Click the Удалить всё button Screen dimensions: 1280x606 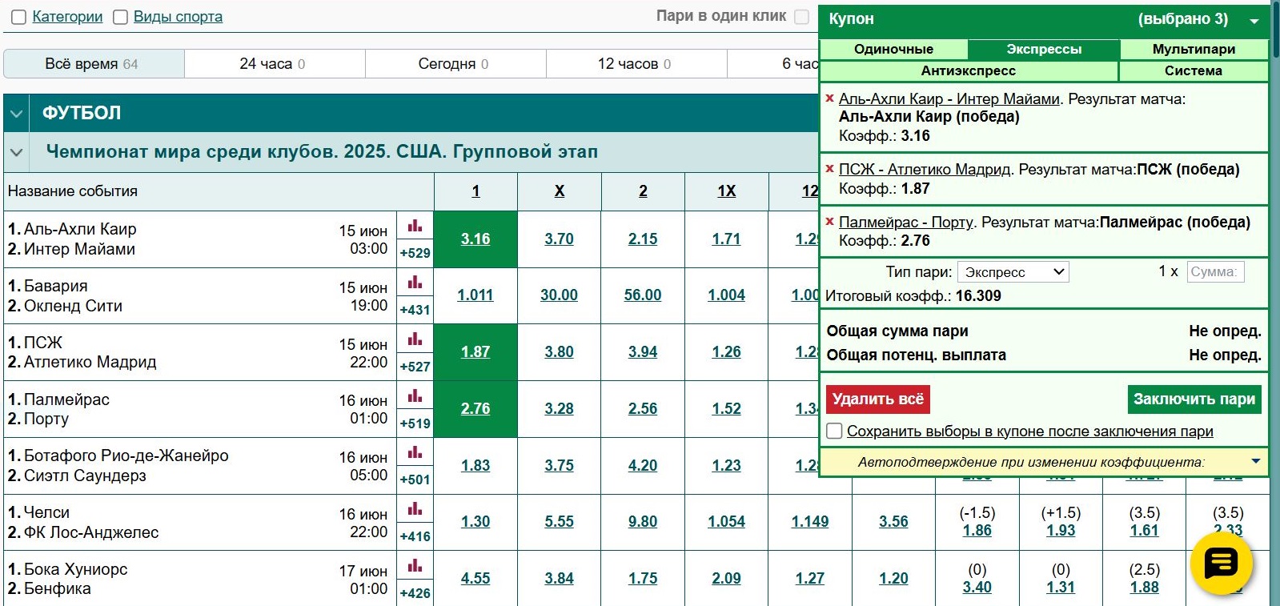[x=877, y=399]
